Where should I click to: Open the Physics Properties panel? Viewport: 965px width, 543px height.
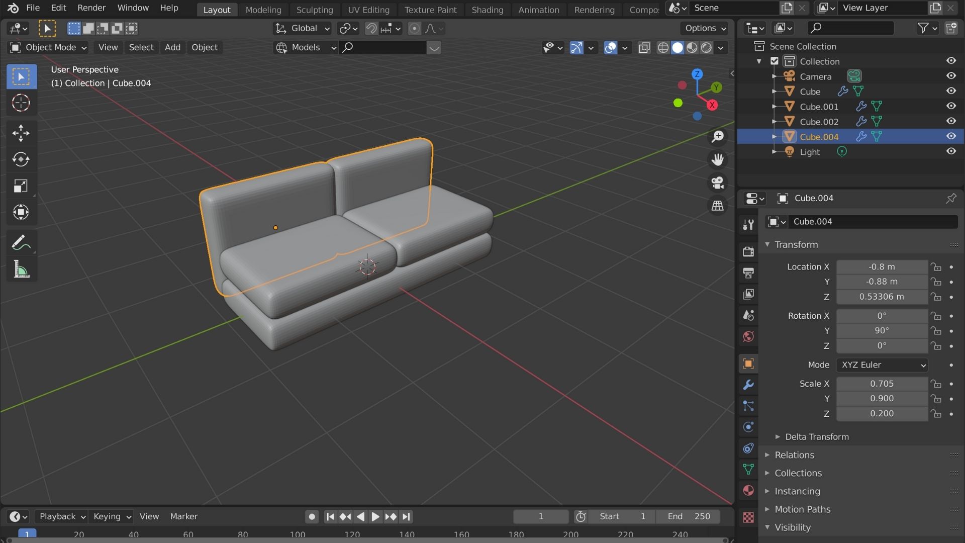tap(748, 427)
